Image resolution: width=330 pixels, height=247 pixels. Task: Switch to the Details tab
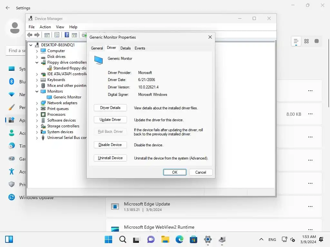[125, 48]
